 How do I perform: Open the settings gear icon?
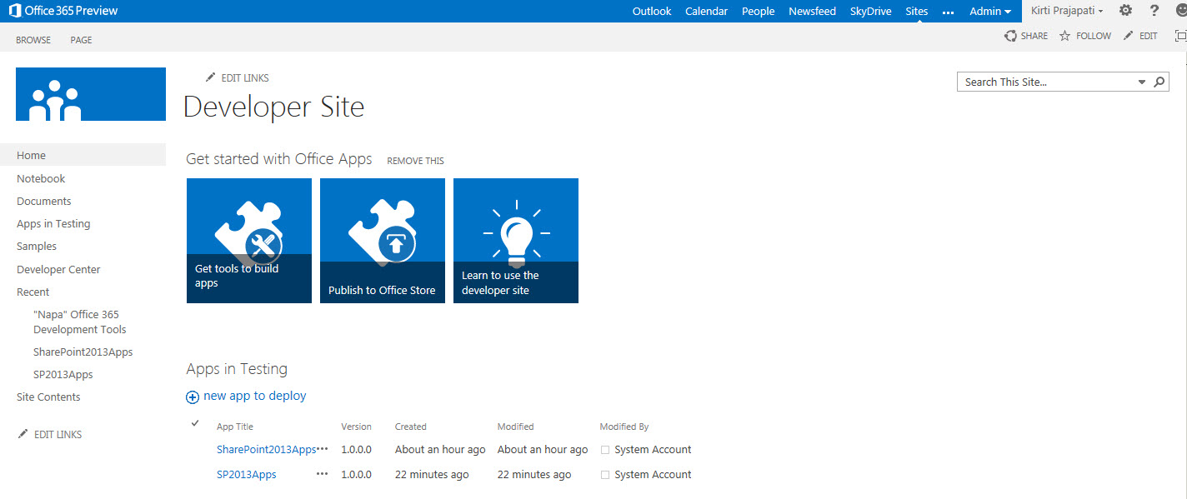[x=1125, y=11]
